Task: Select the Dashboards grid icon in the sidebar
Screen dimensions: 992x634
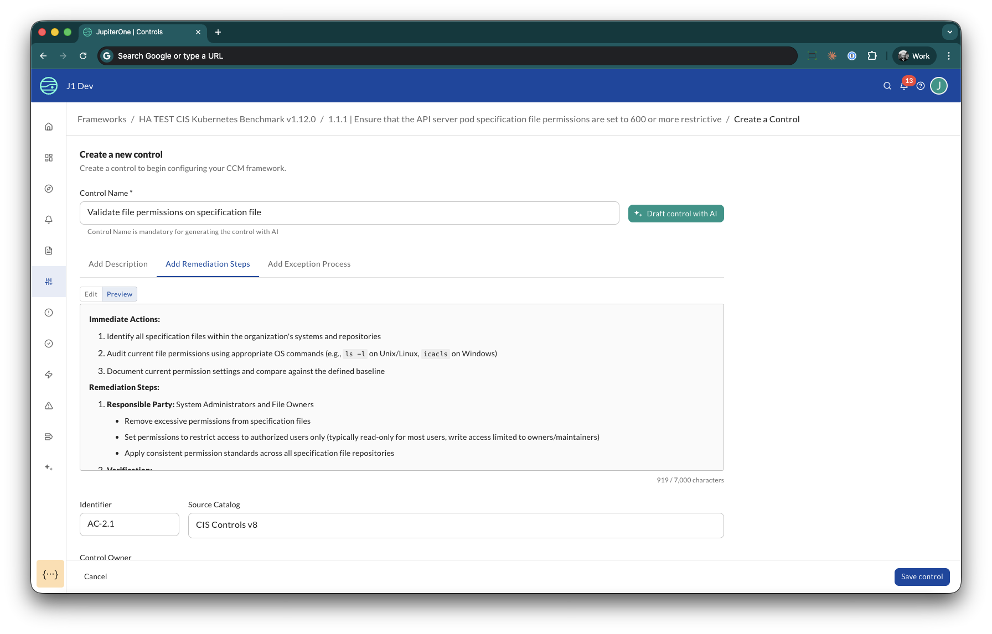Action: 48,157
